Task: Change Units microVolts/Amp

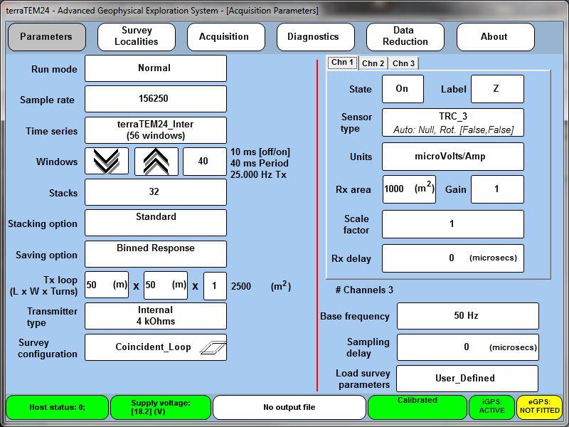Action: [x=453, y=157]
